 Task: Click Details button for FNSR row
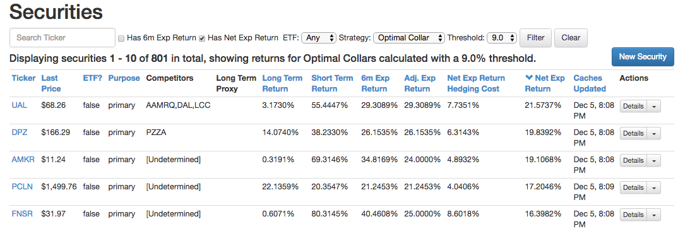pyautogui.click(x=633, y=215)
